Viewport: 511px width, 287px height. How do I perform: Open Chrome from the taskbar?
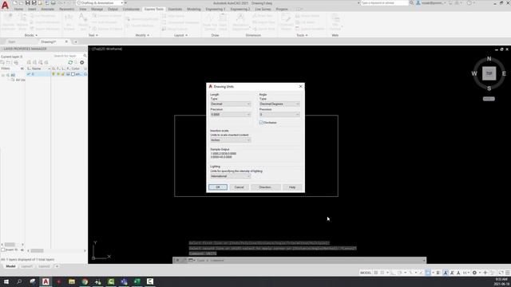click(x=85, y=281)
